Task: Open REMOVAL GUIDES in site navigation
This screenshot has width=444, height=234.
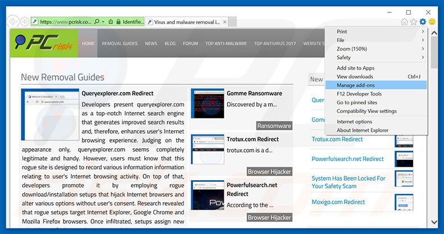Action: click(x=120, y=44)
